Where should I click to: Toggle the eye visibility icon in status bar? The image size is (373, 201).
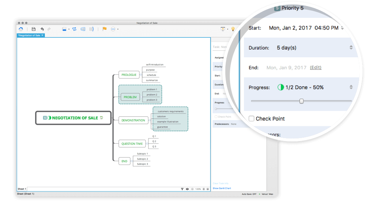(187, 189)
